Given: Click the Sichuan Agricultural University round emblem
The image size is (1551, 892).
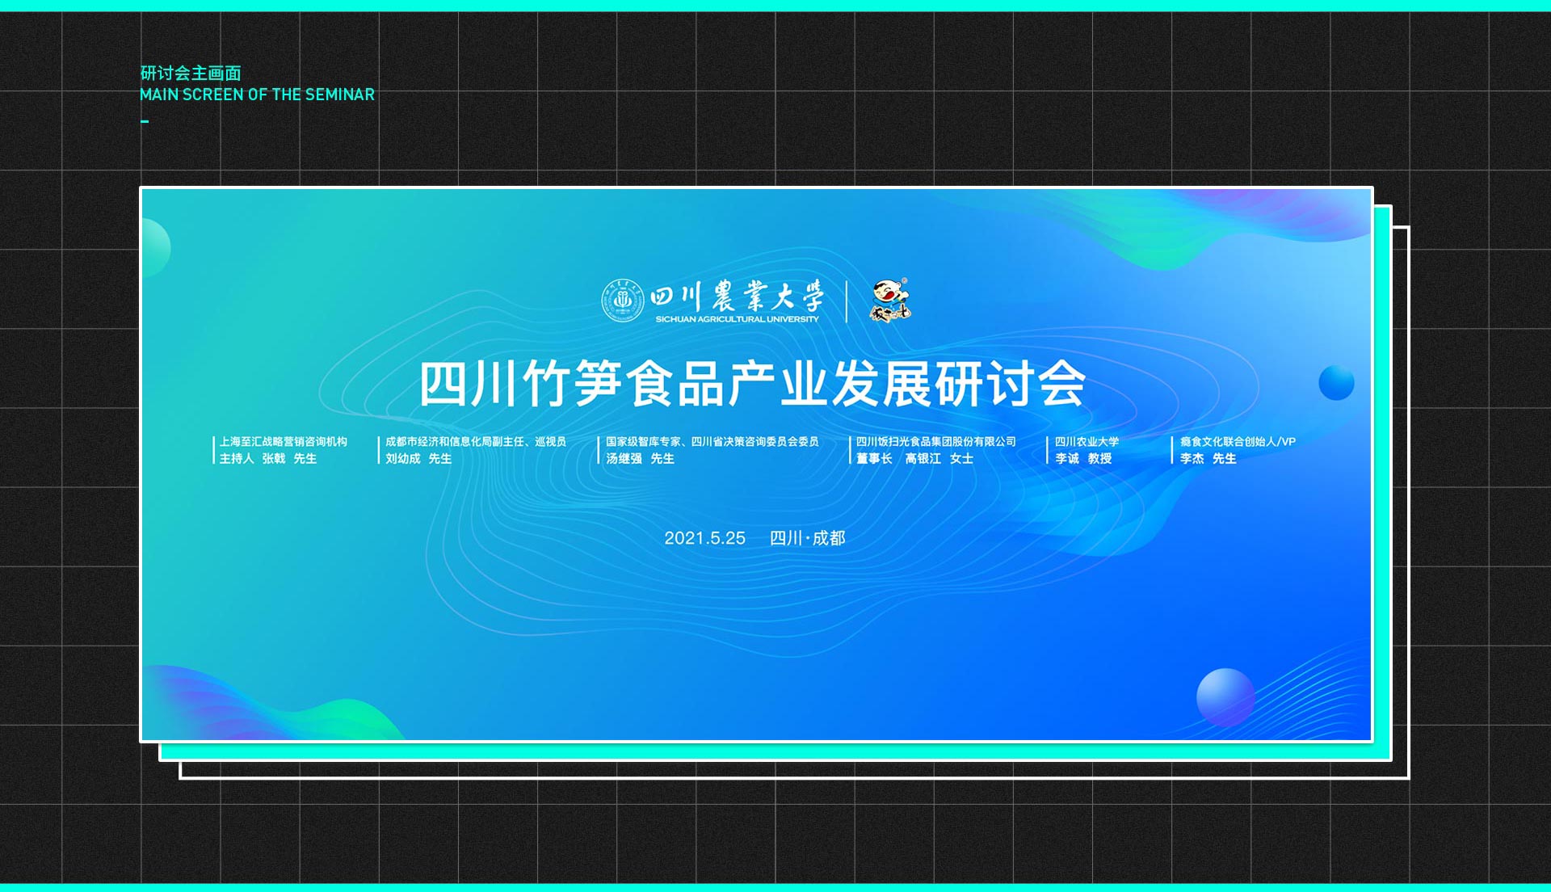Looking at the screenshot, I should click(x=623, y=301).
